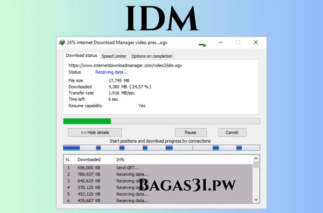Image resolution: width=323 pixels, height=213 pixels.
Task: Click the green download progress bar
Action: (161, 121)
